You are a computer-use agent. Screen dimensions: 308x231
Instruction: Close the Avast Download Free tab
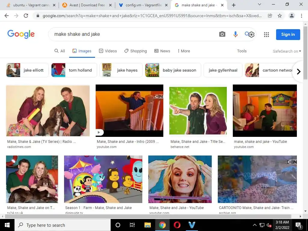[x=110, y=5]
